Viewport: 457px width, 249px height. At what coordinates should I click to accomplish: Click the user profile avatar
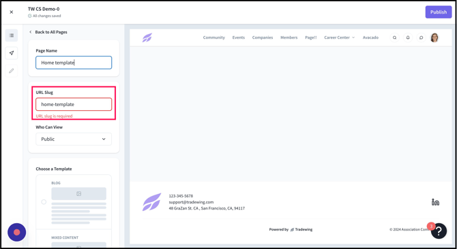pos(434,37)
